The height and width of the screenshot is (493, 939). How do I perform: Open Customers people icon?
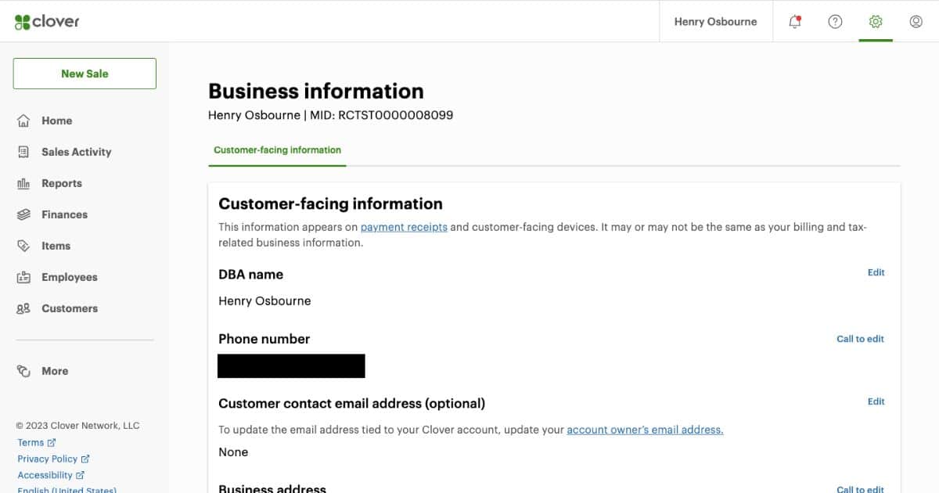pyautogui.click(x=23, y=308)
